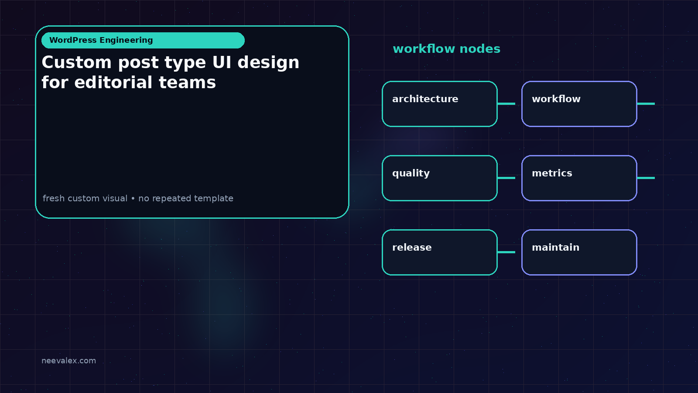Click the 'workflow nodes' heading
Image resolution: width=698 pixels, height=393 pixels.
coord(446,49)
